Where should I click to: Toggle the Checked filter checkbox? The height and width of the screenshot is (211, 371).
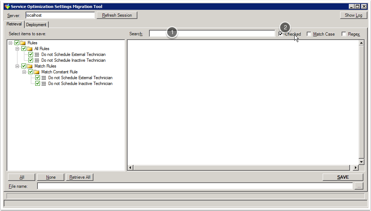click(281, 34)
